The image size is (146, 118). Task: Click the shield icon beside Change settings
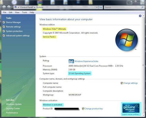[x=122, y=83]
